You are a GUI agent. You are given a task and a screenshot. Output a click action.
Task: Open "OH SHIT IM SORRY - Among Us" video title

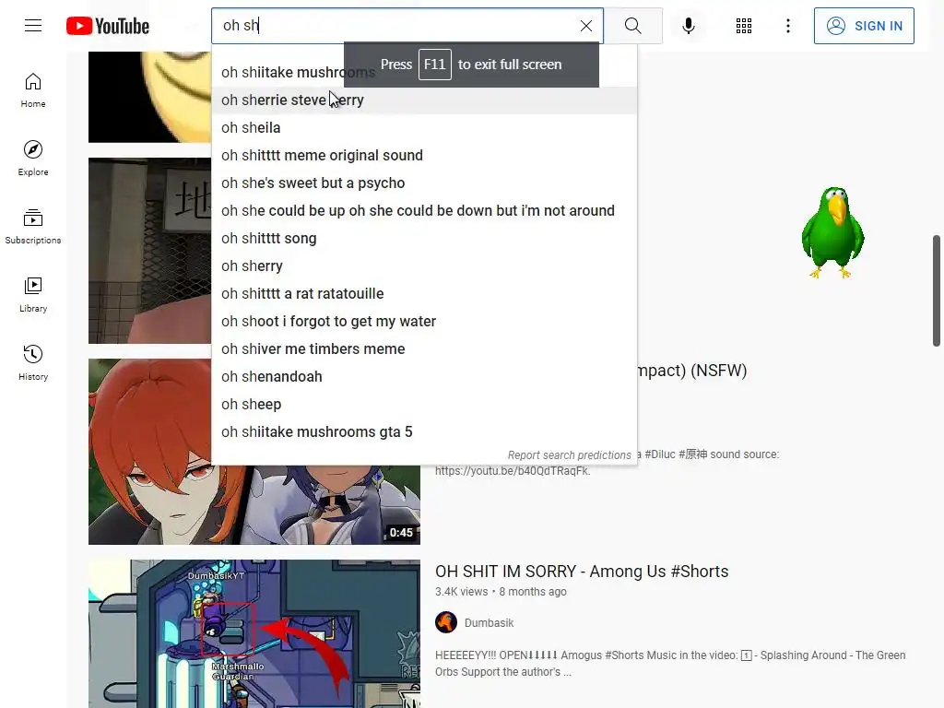click(582, 572)
